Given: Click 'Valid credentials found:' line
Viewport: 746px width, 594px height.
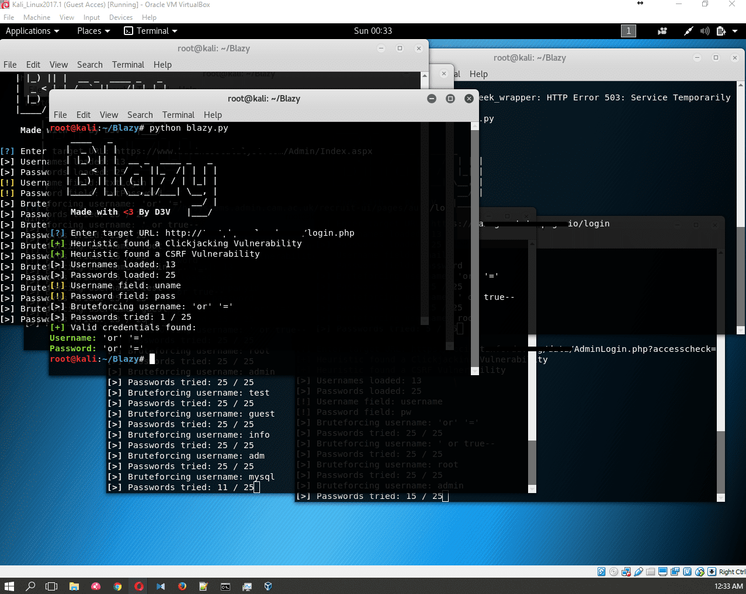Looking at the screenshot, I should pos(123,327).
